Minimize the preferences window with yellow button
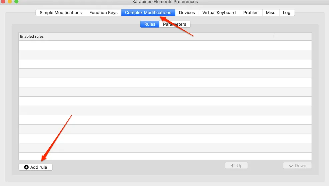Viewport: 329px width, 186px height. (x=9, y=1)
